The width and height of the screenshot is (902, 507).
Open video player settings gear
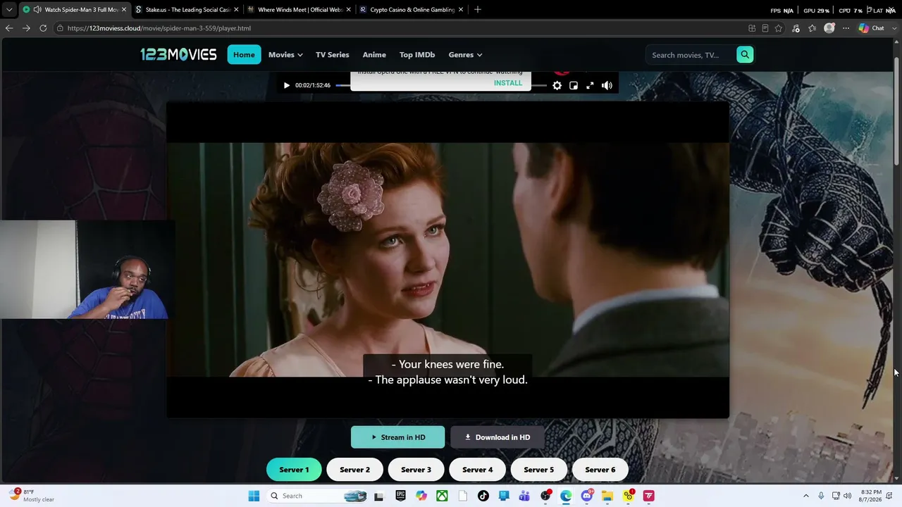point(557,85)
